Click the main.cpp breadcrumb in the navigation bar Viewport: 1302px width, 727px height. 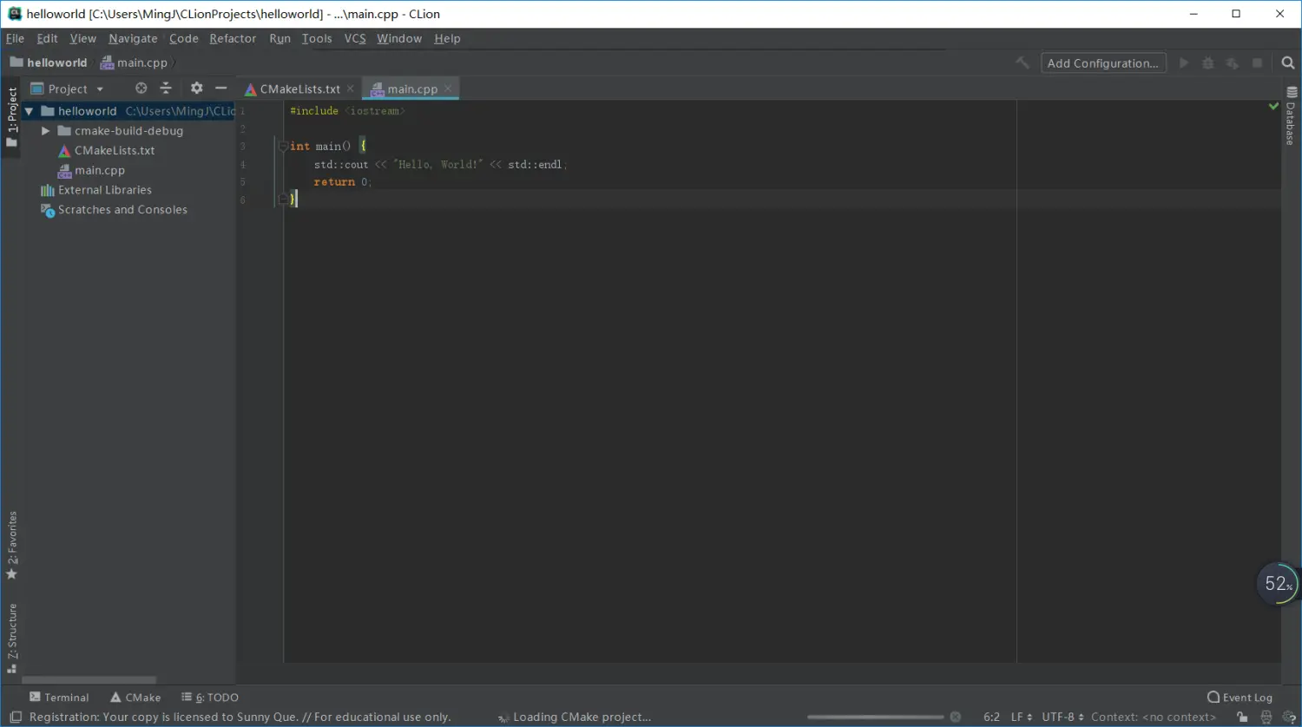pyautogui.click(x=134, y=62)
